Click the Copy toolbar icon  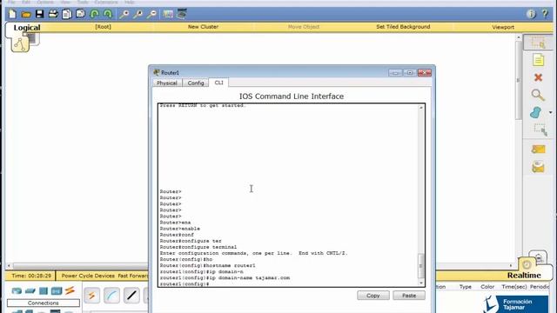(x=67, y=14)
